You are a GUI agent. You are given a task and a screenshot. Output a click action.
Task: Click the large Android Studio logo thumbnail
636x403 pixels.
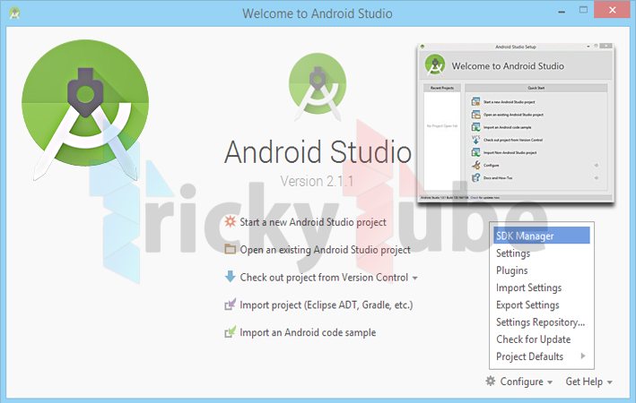click(85, 110)
